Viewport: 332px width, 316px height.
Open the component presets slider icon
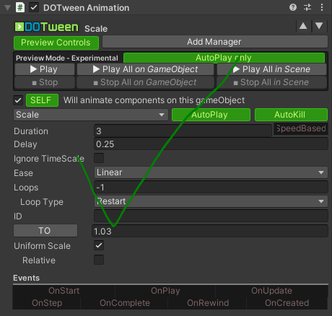tap(307, 7)
